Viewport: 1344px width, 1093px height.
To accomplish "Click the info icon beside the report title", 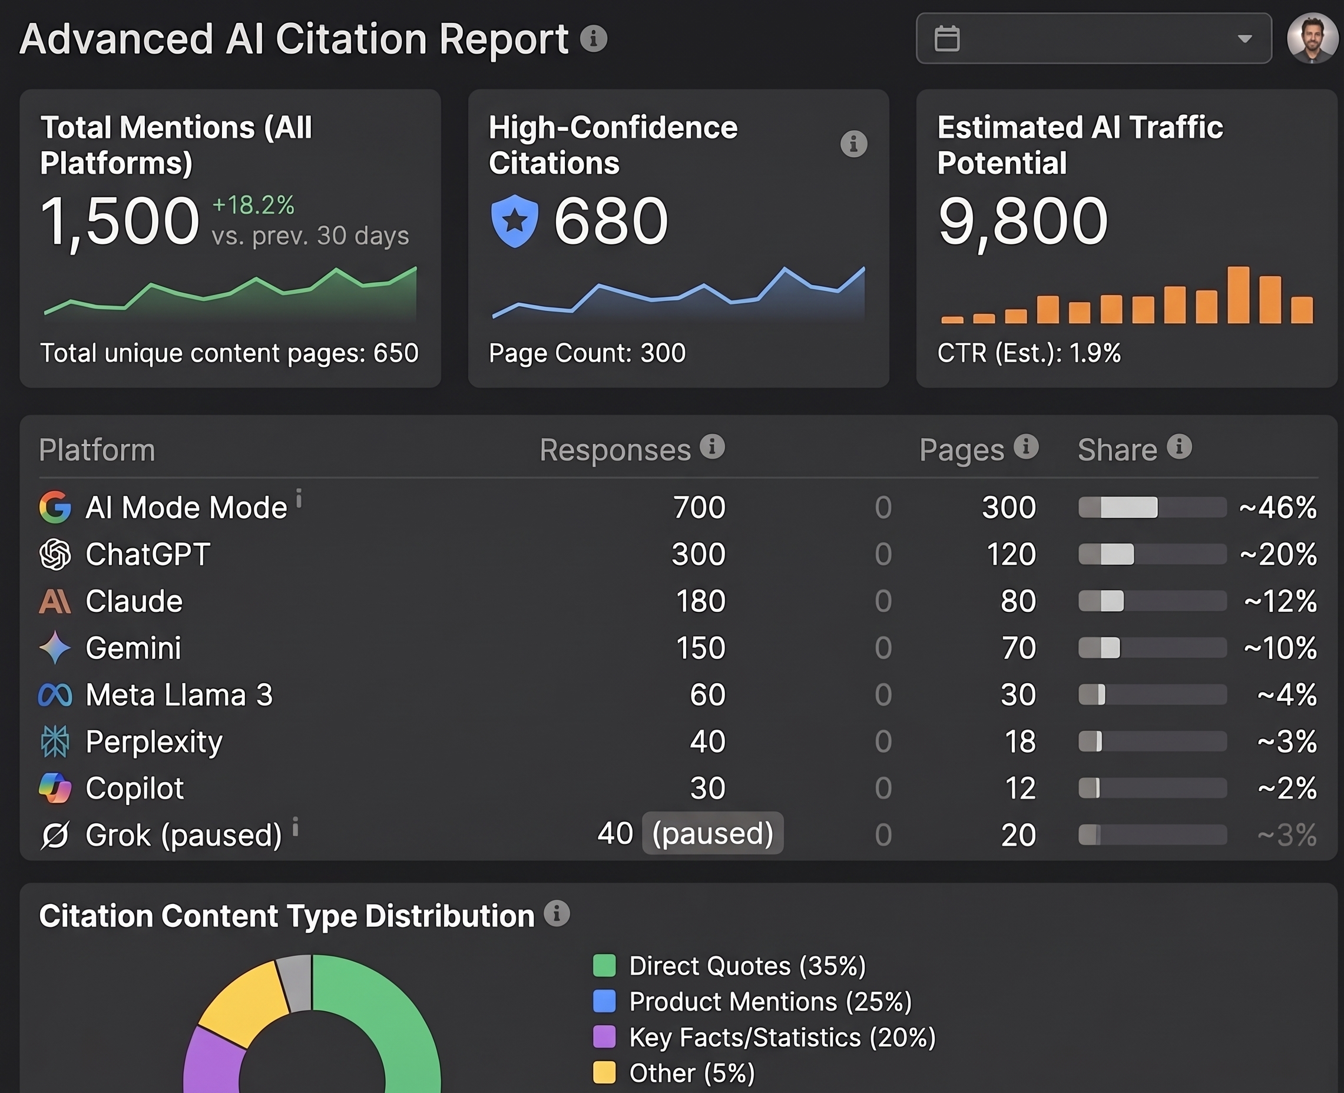I will [x=593, y=38].
